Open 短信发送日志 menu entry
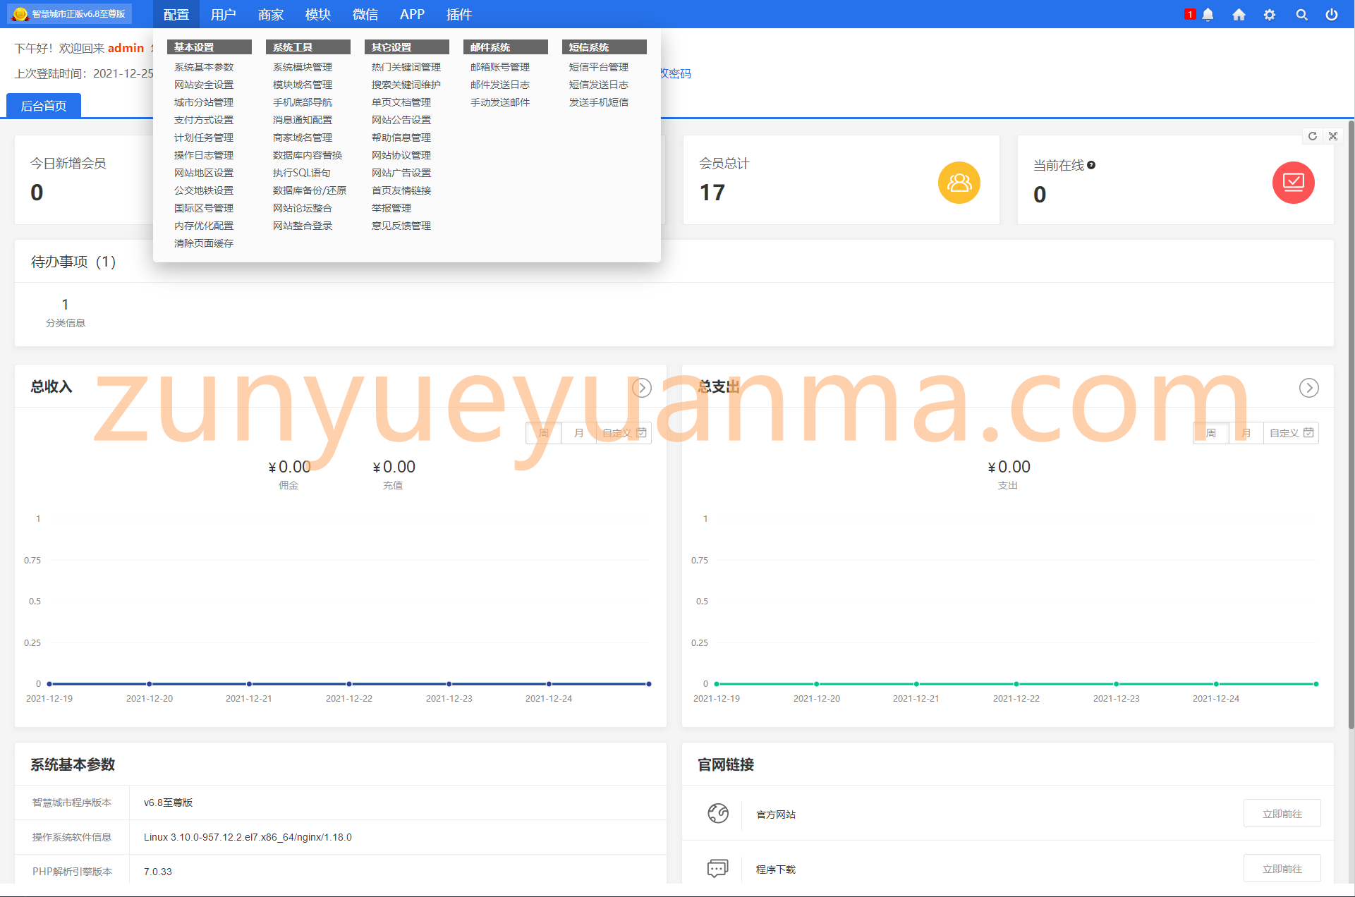The height and width of the screenshot is (897, 1355). [x=599, y=85]
